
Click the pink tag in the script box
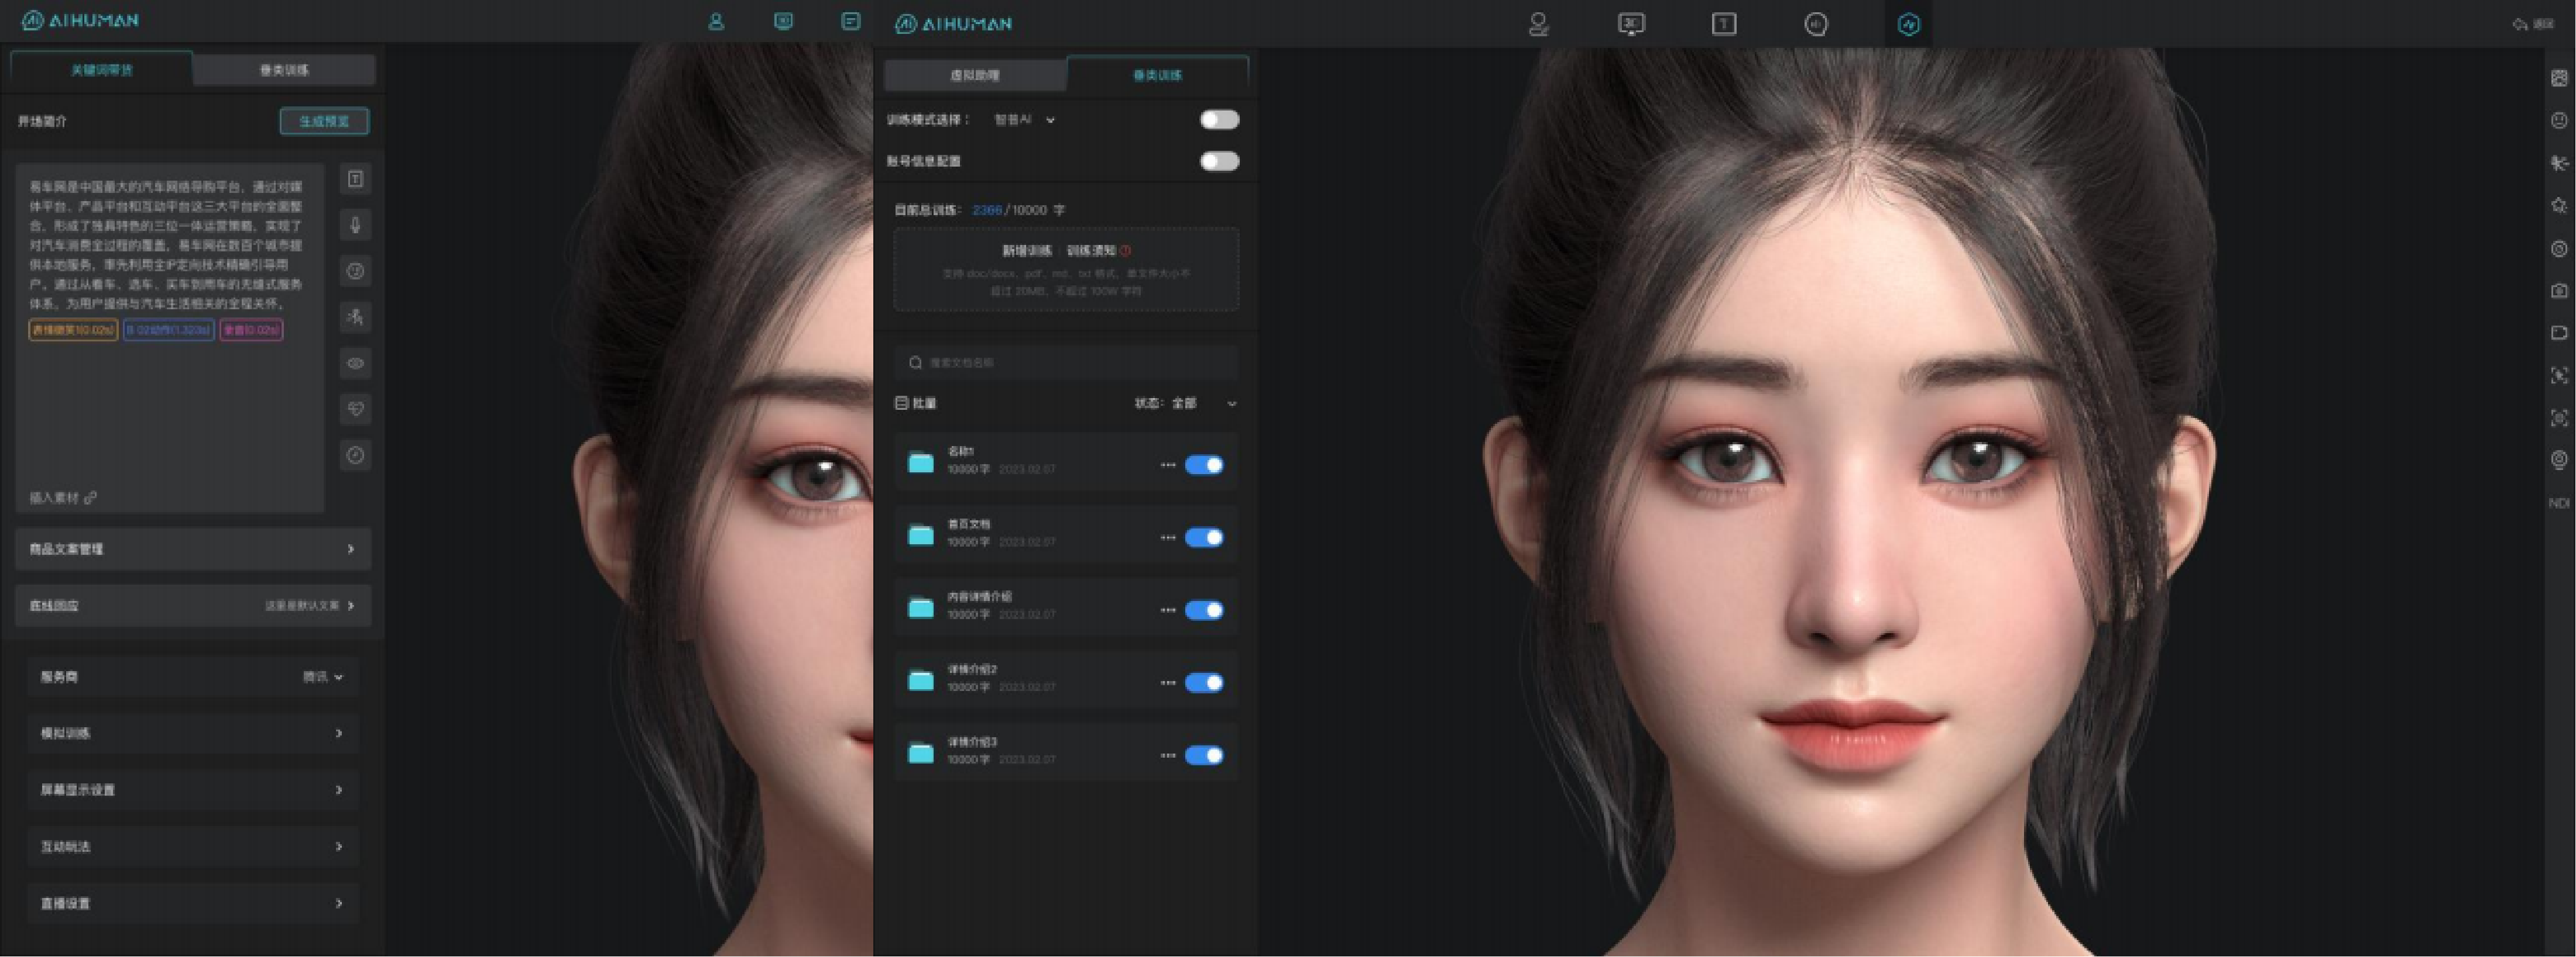coord(252,330)
